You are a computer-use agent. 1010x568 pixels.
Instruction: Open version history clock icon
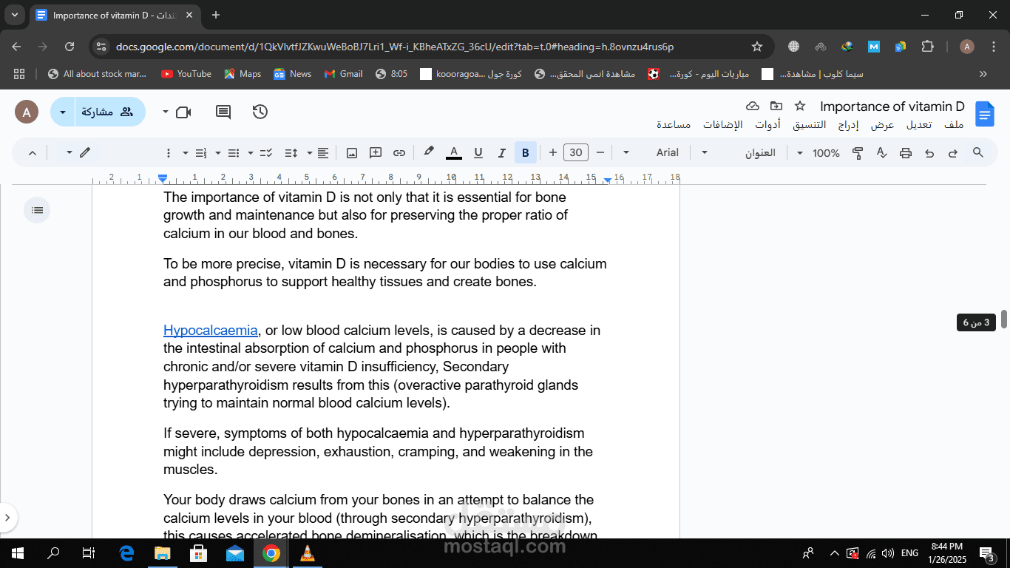click(x=260, y=112)
